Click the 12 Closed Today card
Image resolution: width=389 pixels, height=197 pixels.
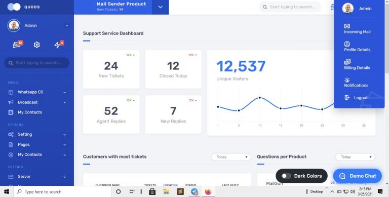pos(173,69)
